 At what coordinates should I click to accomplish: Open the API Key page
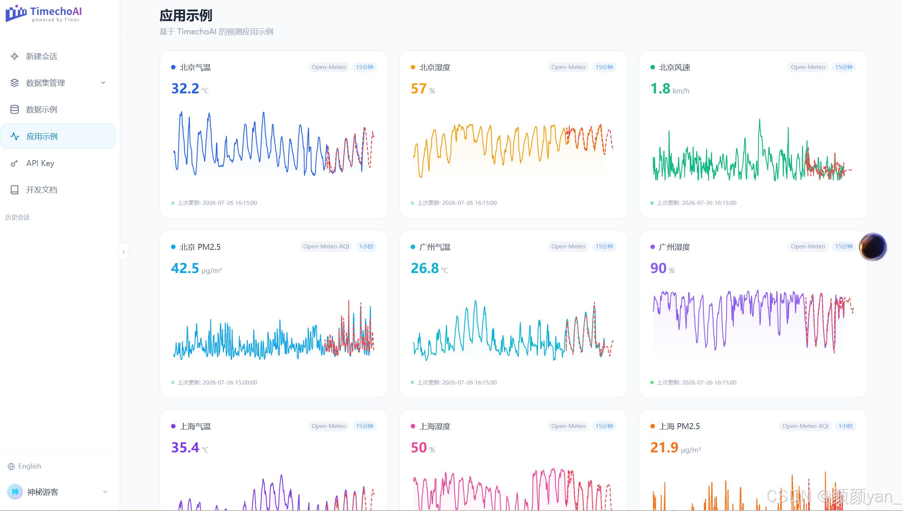click(x=58, y=163)
